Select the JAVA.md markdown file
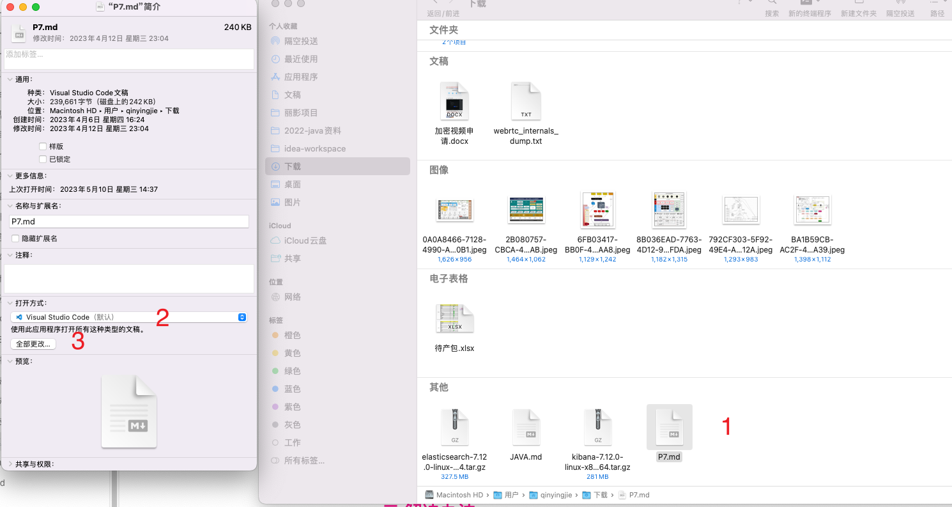Screen dimensions: 952x507 click(526, 426)
